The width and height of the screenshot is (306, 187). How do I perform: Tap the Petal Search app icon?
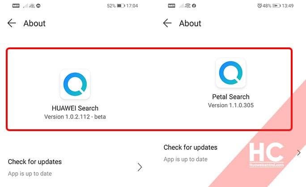231,73
